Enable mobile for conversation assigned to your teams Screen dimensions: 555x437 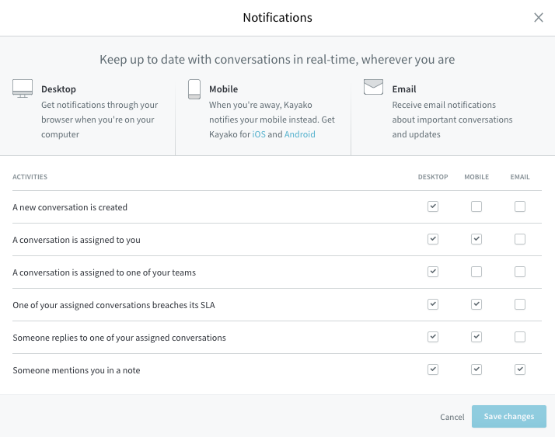point(476,272)
